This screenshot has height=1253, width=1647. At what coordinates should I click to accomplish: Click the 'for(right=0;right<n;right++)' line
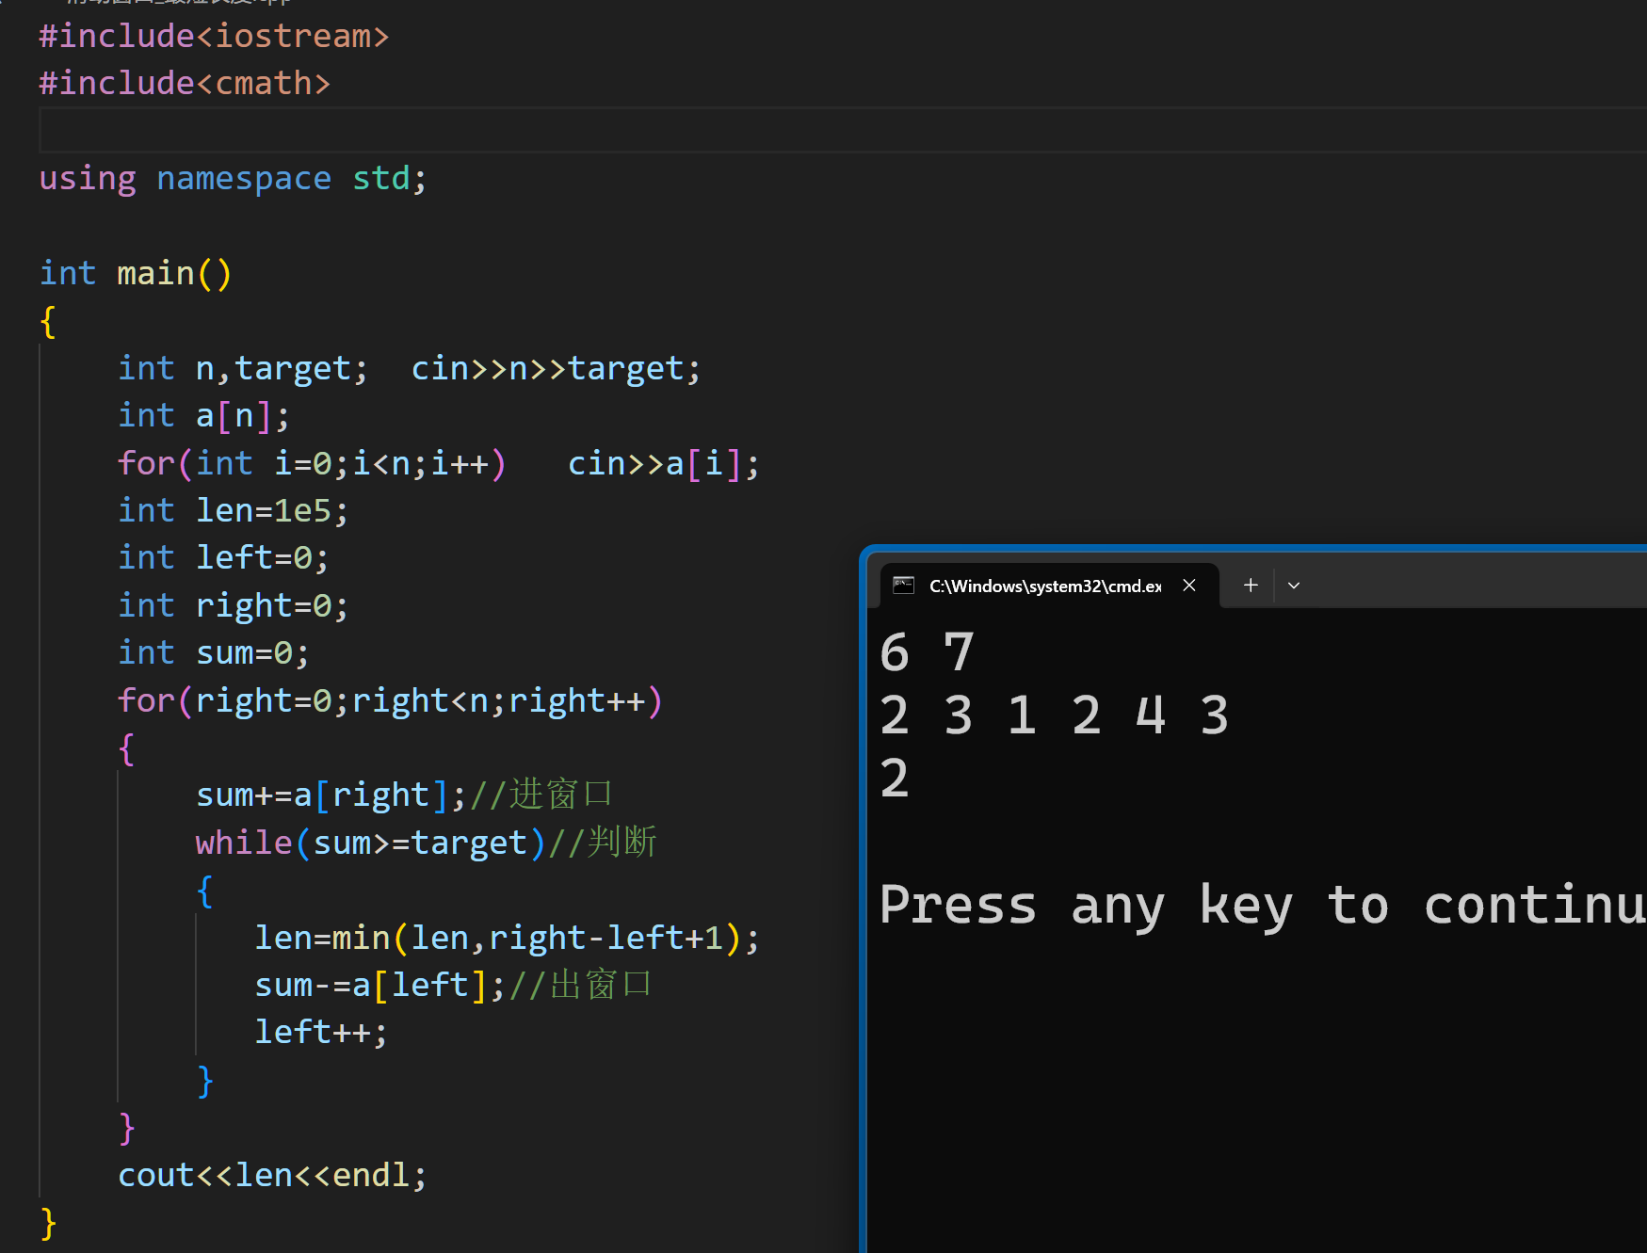tap(391, 700)
